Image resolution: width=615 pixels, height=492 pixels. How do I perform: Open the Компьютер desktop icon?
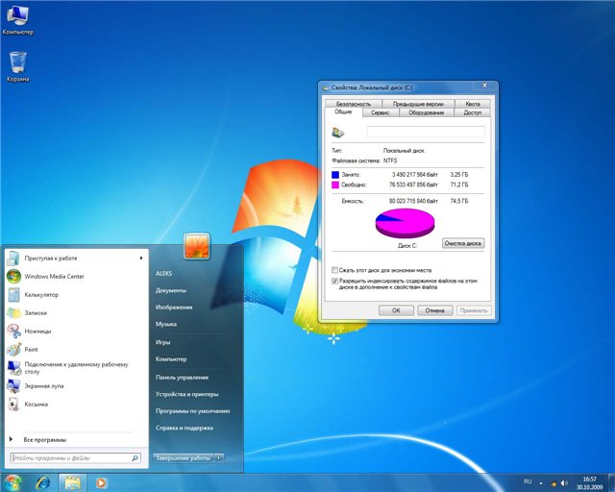[17, 20]
